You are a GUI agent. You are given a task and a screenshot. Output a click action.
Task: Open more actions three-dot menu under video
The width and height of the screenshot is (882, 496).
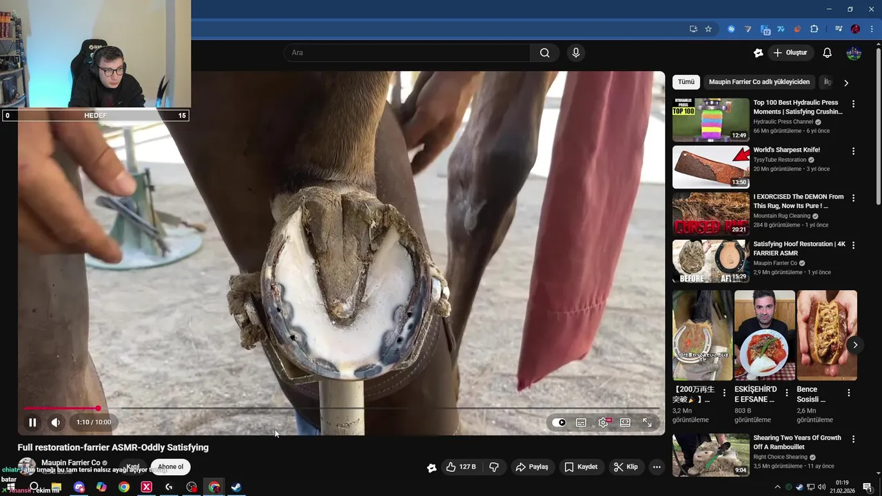[x=657, y=467]
